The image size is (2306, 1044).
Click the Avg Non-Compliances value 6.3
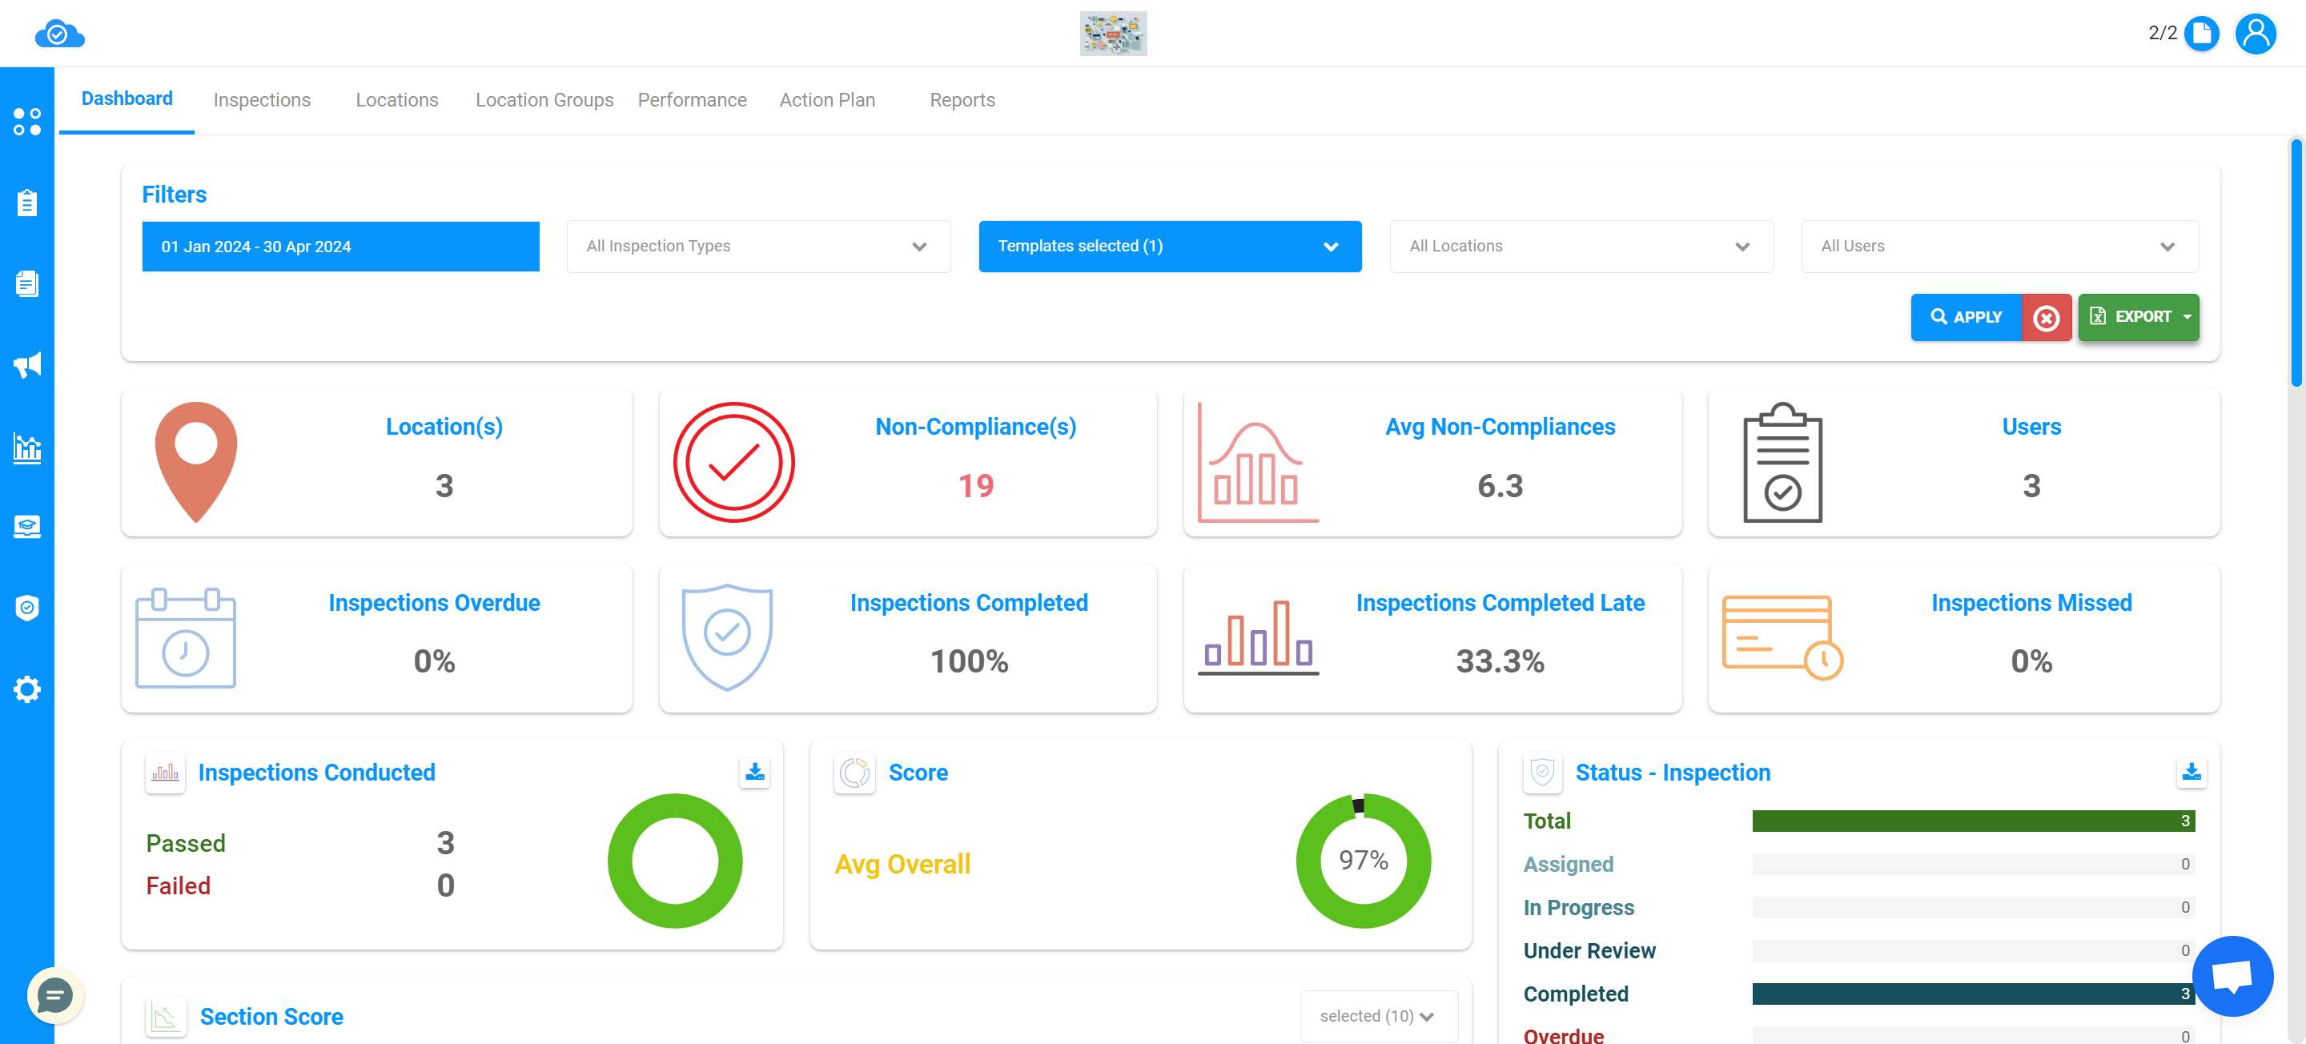click(1500, 486)
